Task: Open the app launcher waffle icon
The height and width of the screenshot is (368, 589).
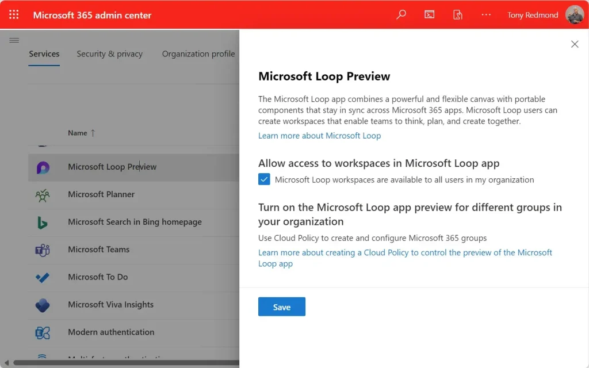Action: [x=14, y=15]
